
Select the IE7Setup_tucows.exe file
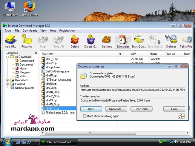(x=56, y=80)
